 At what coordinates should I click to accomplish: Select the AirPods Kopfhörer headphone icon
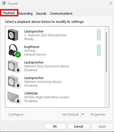pyautogui.click(x=14, y=51)
